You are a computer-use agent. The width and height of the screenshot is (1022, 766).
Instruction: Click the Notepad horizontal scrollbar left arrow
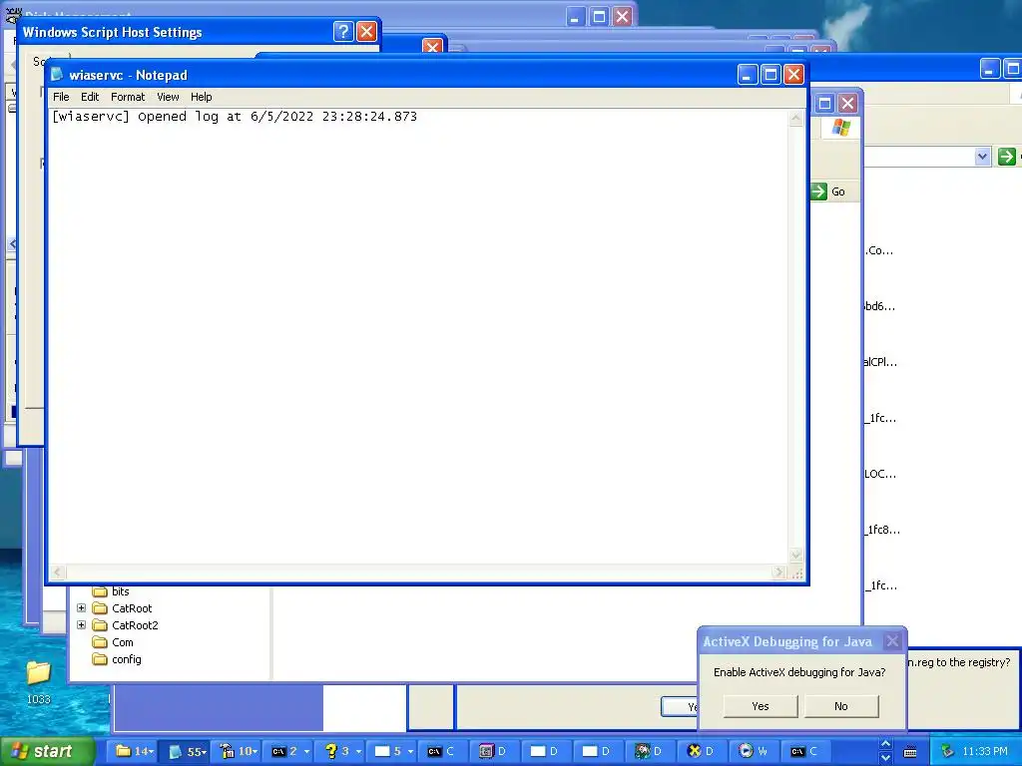[57, 573]
